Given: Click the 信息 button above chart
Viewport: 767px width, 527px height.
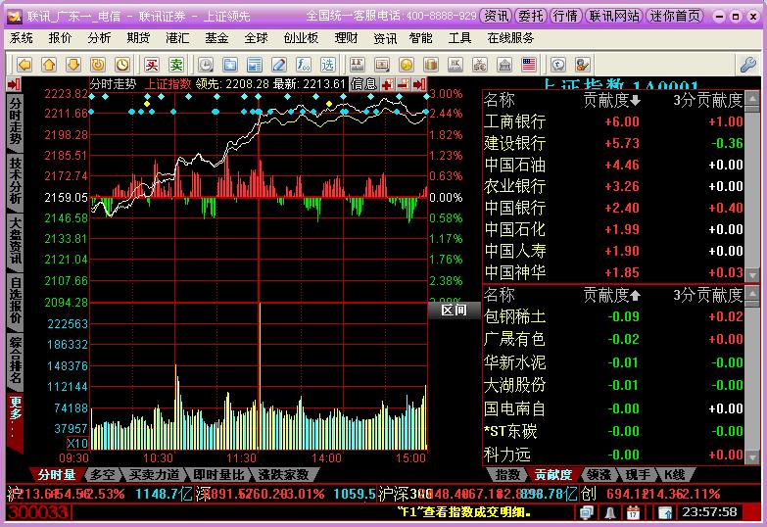Looking at the screenshot, I should point(364,84).
